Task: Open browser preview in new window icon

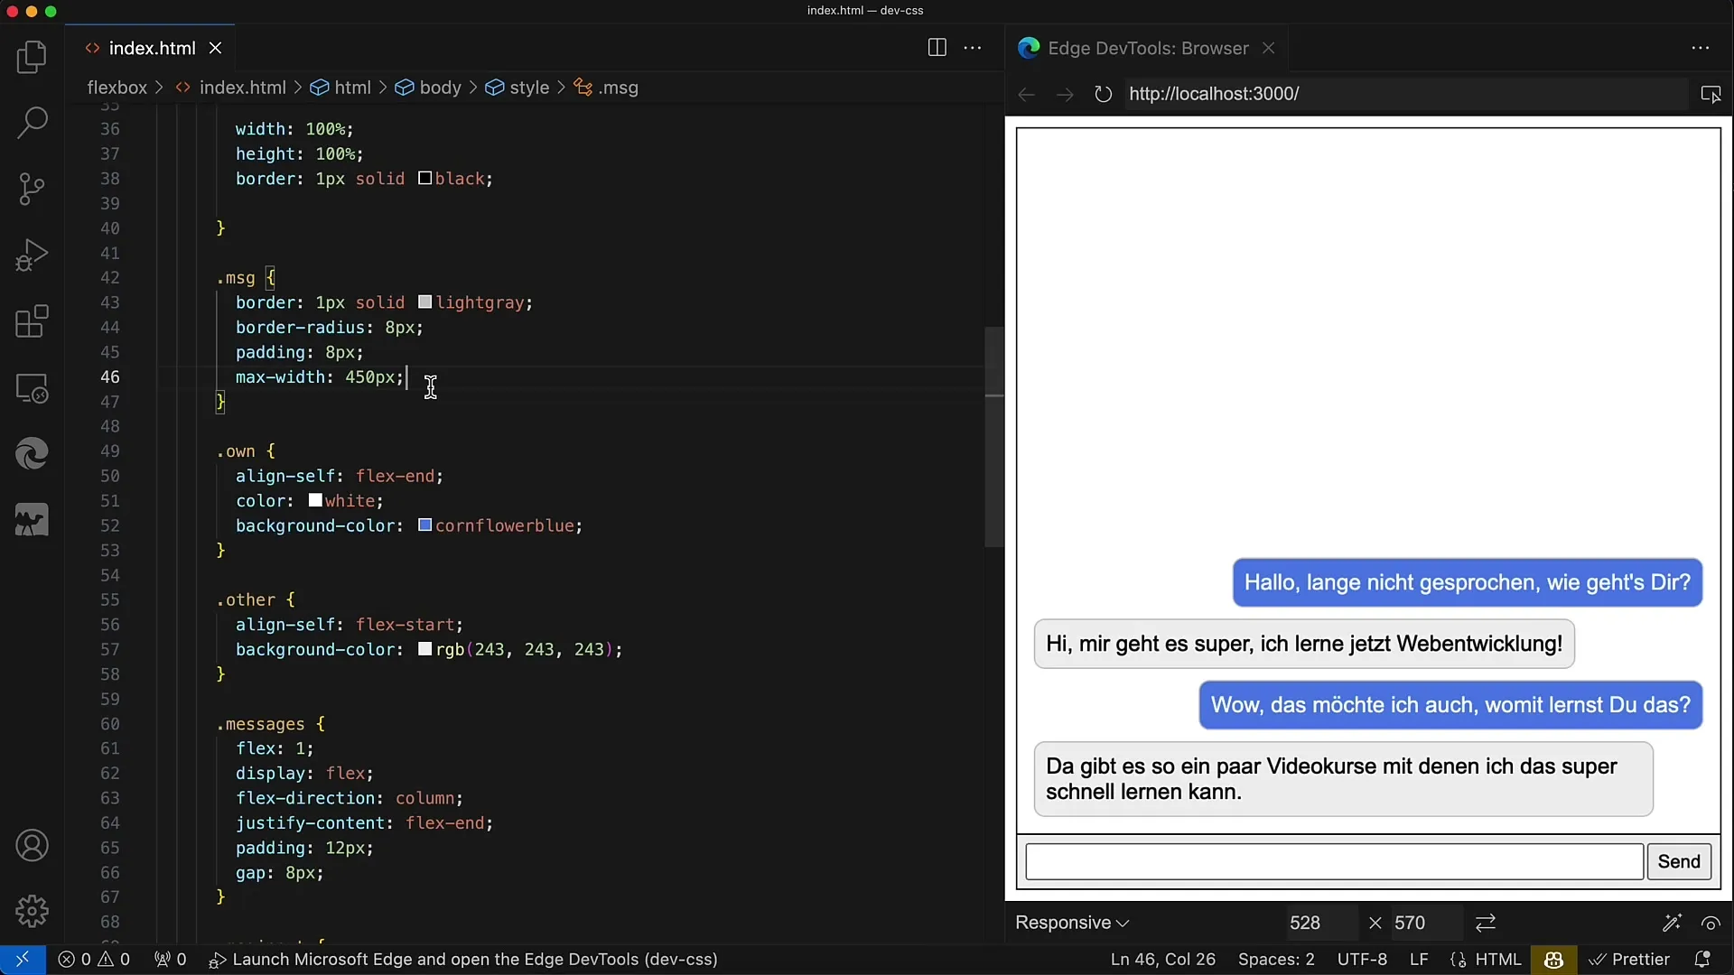Action: point(1711,94)
